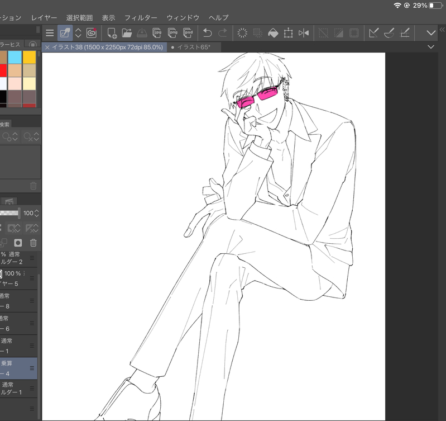The image size is (446, 421).
Task: Click the Open File folder icon
Action: (x=127, y=33)
